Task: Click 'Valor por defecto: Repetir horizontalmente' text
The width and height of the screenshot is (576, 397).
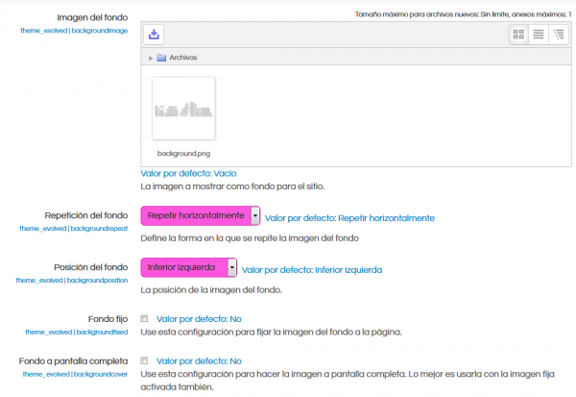Action: (349, 218)
